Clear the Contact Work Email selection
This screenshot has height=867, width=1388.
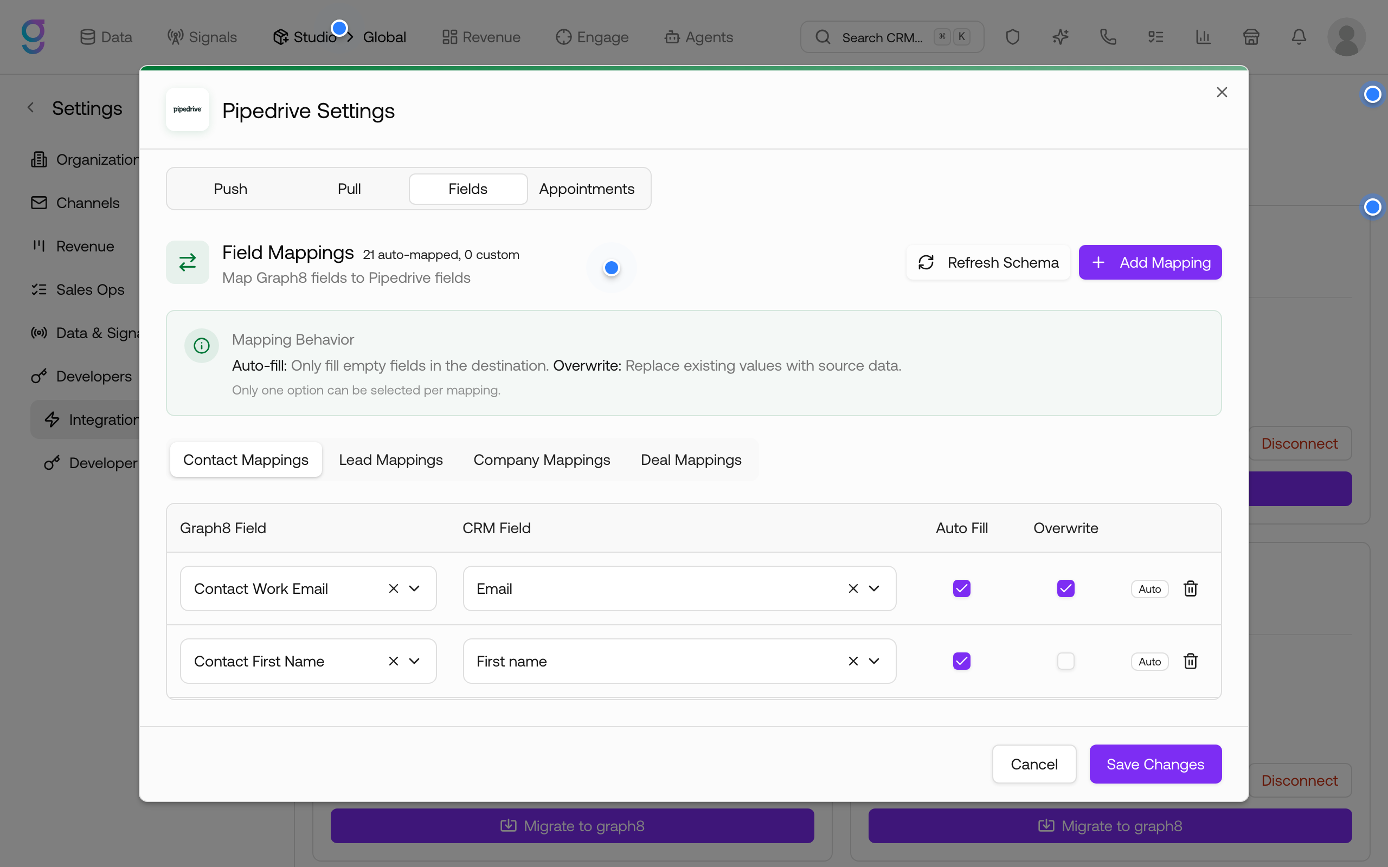pos(394,588)
